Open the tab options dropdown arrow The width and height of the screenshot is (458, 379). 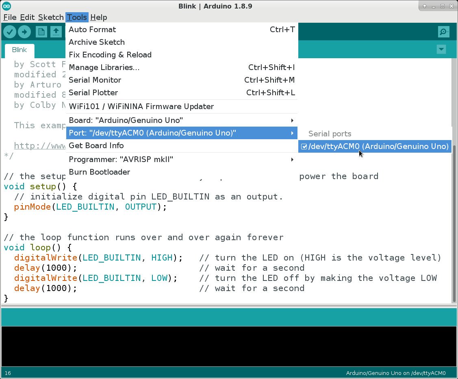click(x=441, y=49)
